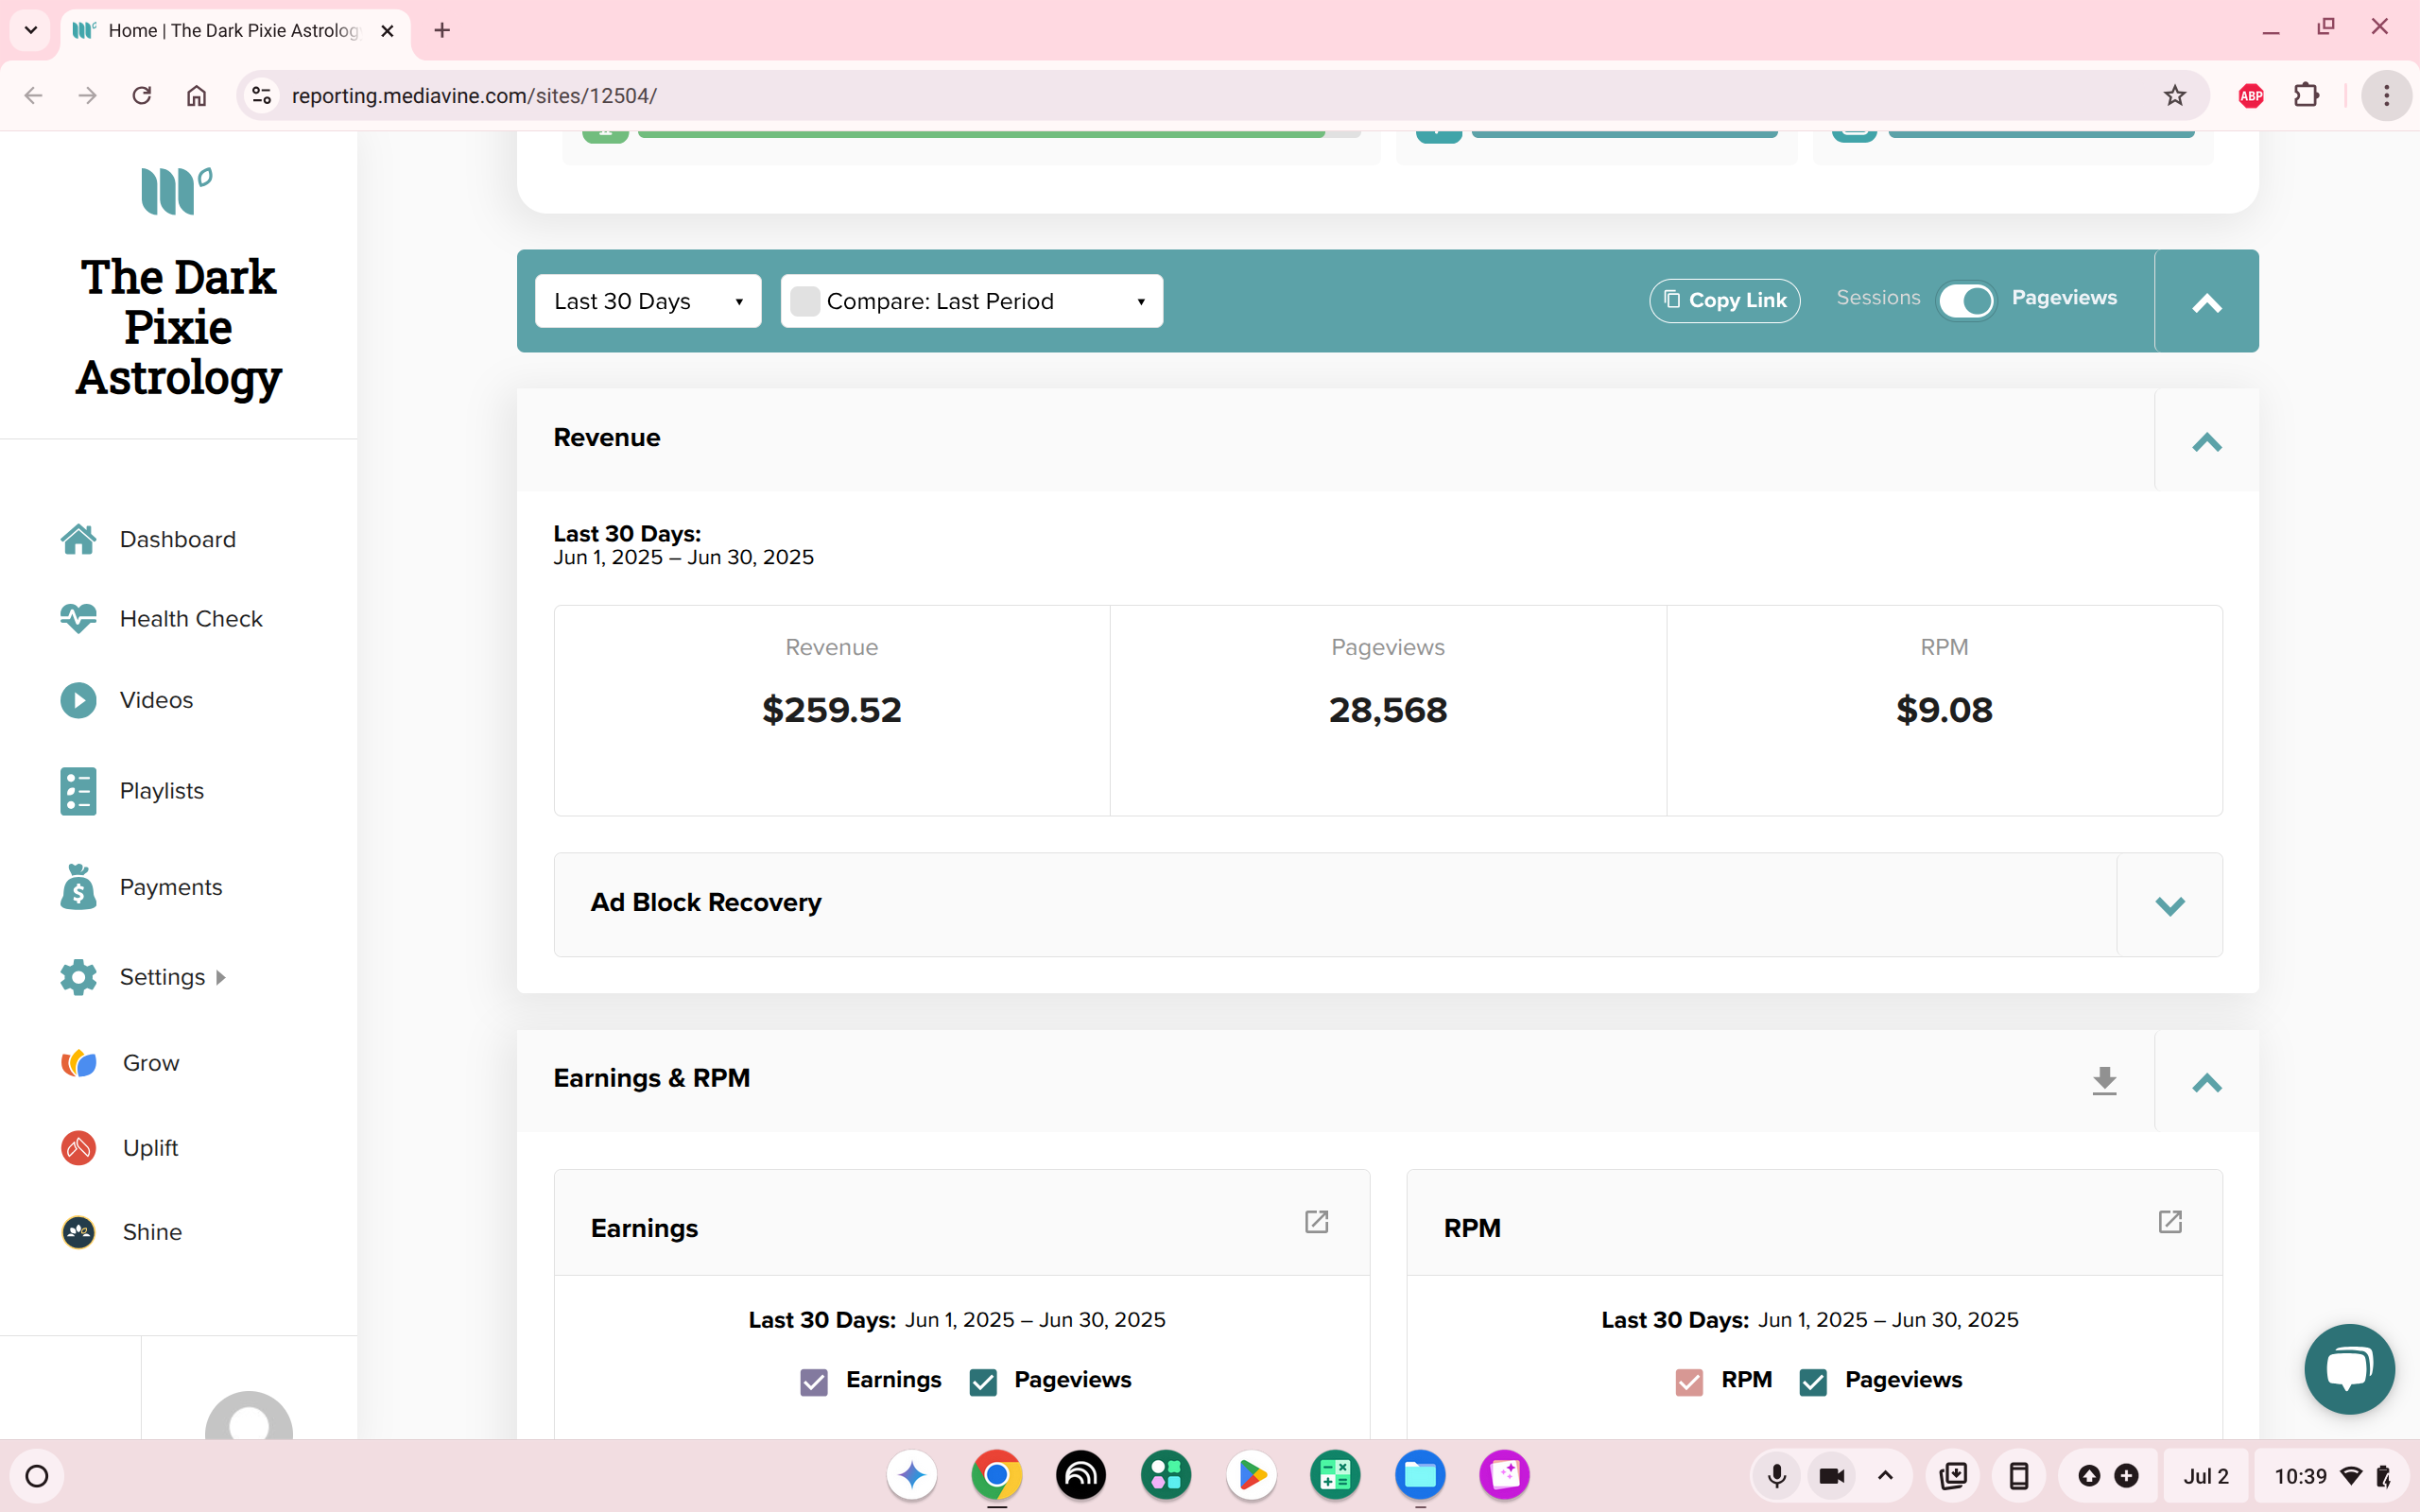Open the Gemini sparkle shelf icon
Screen dimensions: 2420x1512
[911, 1475]
